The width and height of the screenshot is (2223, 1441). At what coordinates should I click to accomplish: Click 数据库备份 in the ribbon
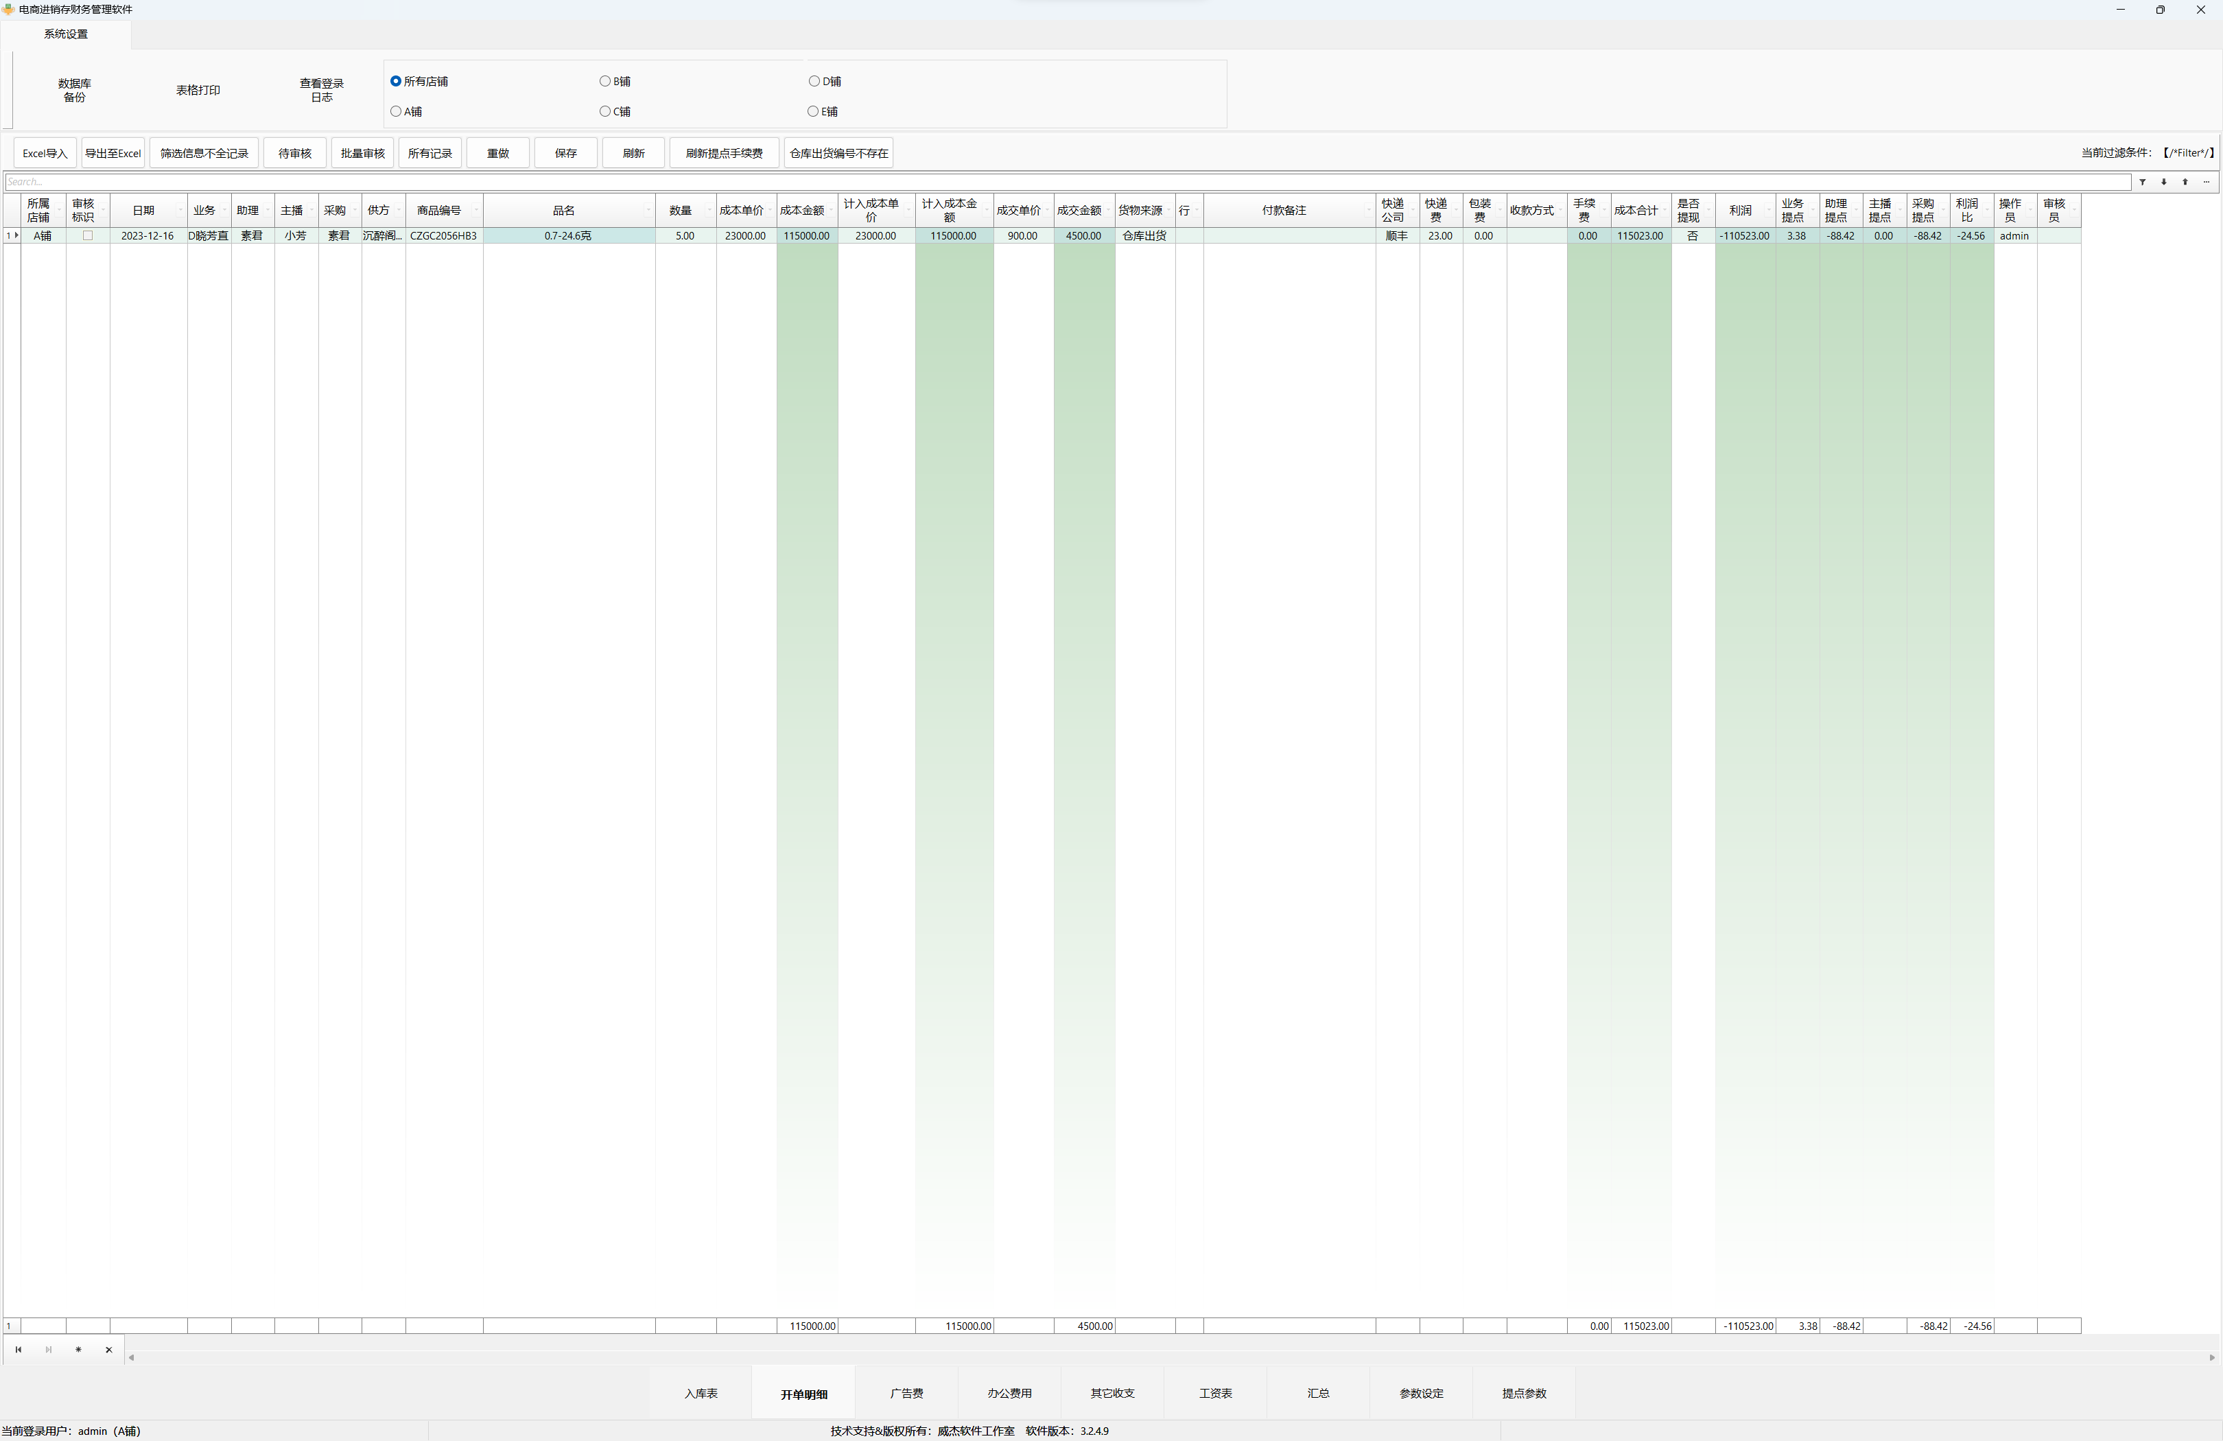click(75, 91)
